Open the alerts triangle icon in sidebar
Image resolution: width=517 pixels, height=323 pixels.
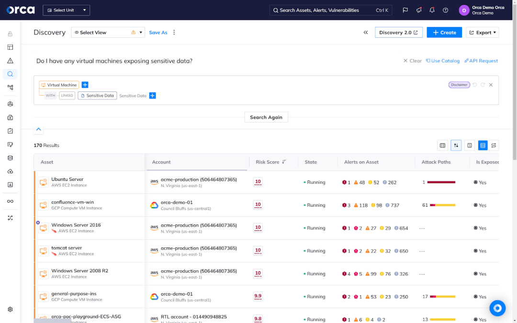(x=10, y=61)
